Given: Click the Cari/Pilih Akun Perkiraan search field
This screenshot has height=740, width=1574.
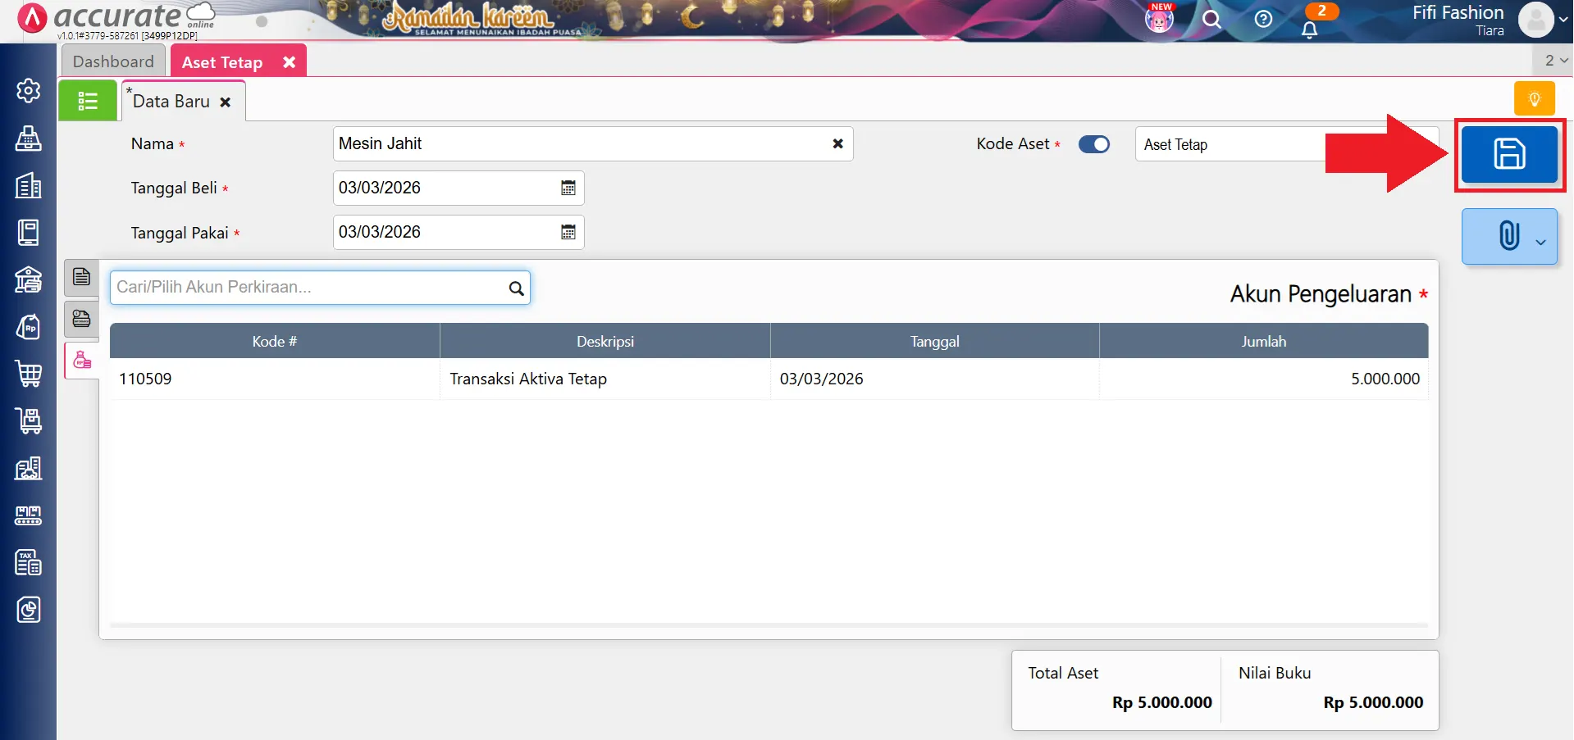Looking at the screenshot, I should coord(310,288).
